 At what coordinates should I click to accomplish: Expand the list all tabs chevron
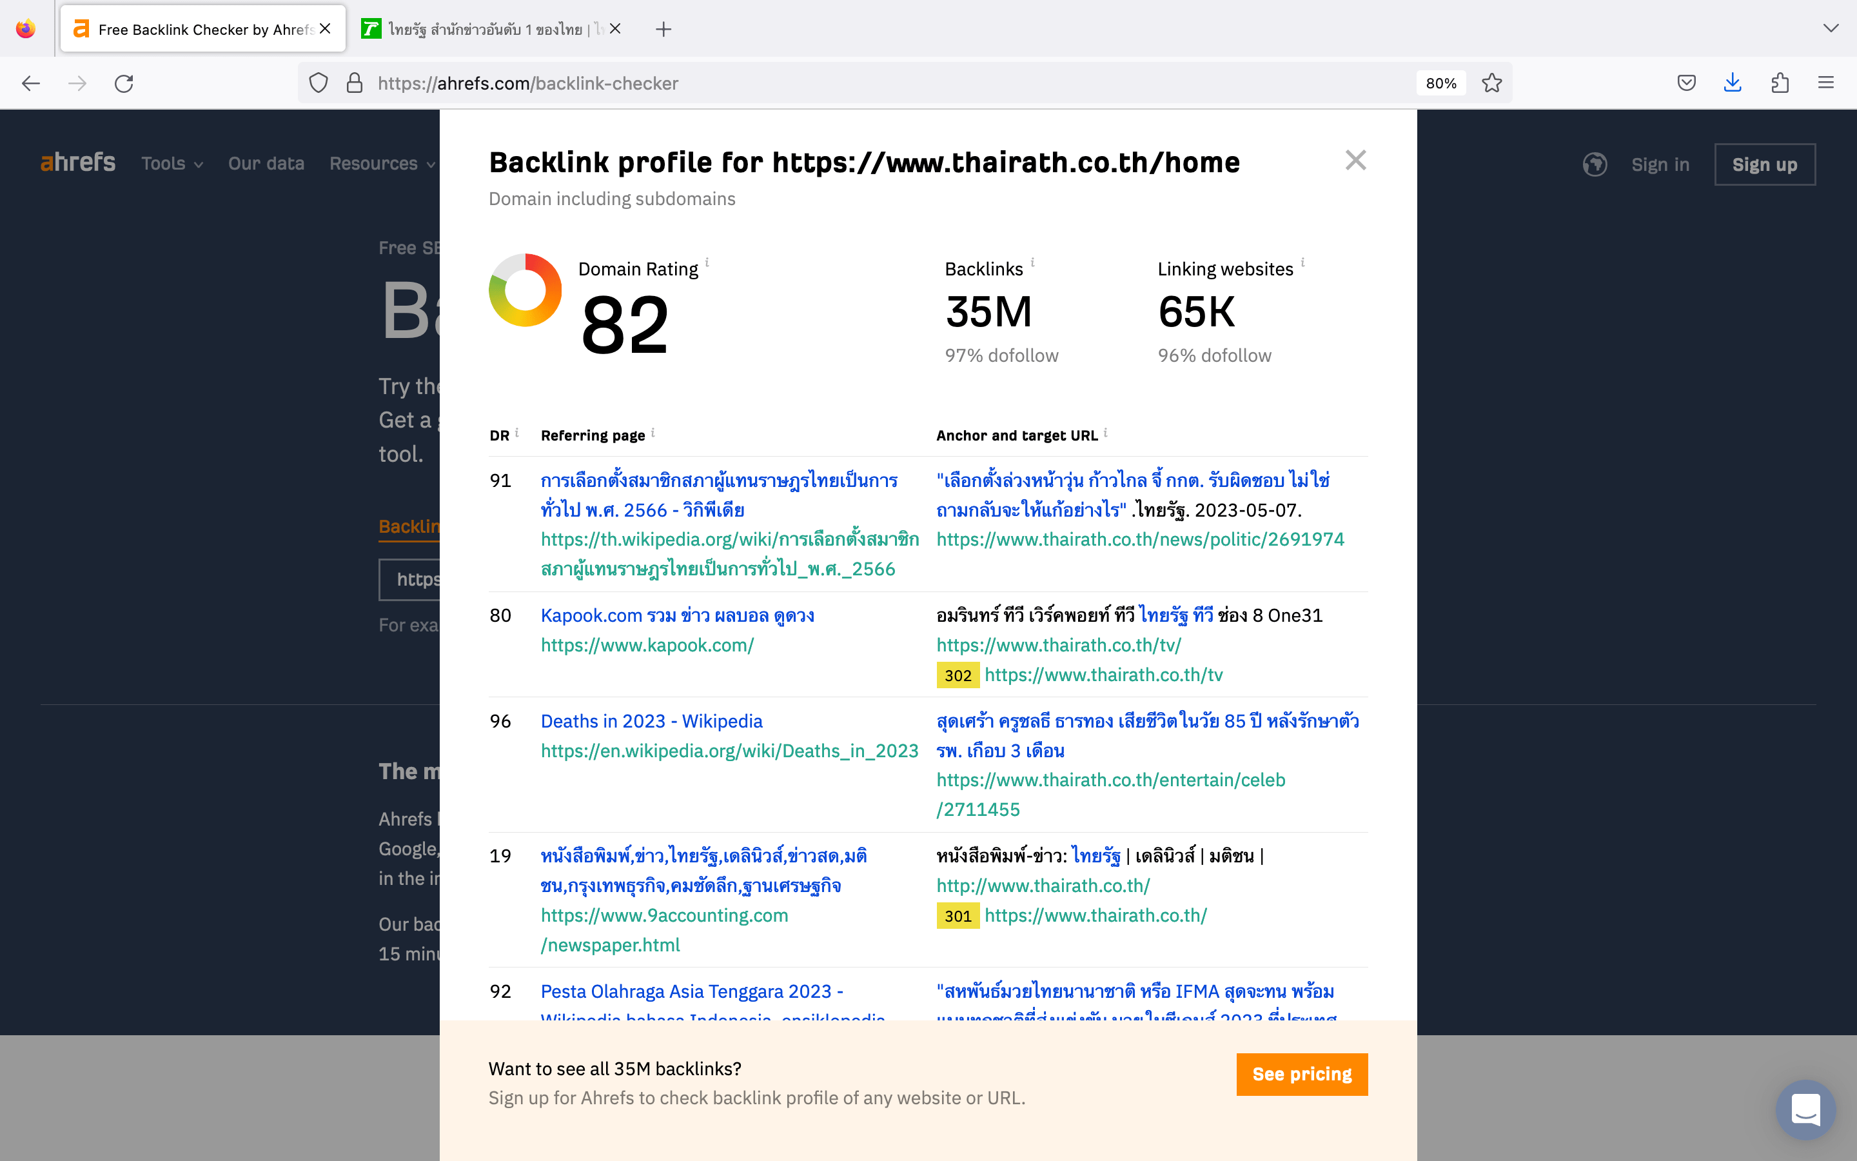(1831, 28)
